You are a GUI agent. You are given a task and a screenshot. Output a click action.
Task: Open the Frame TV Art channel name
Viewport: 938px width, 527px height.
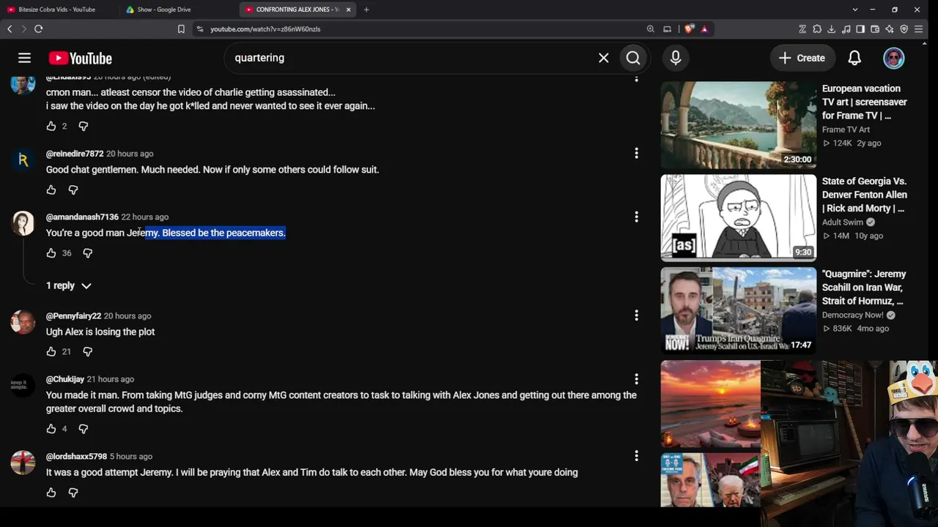pos(846,130)
